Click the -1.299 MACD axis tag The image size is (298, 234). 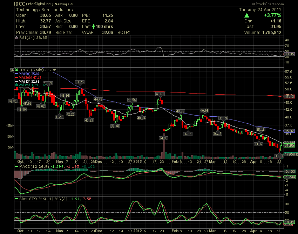pyautogui.click(x=290, y=177)
